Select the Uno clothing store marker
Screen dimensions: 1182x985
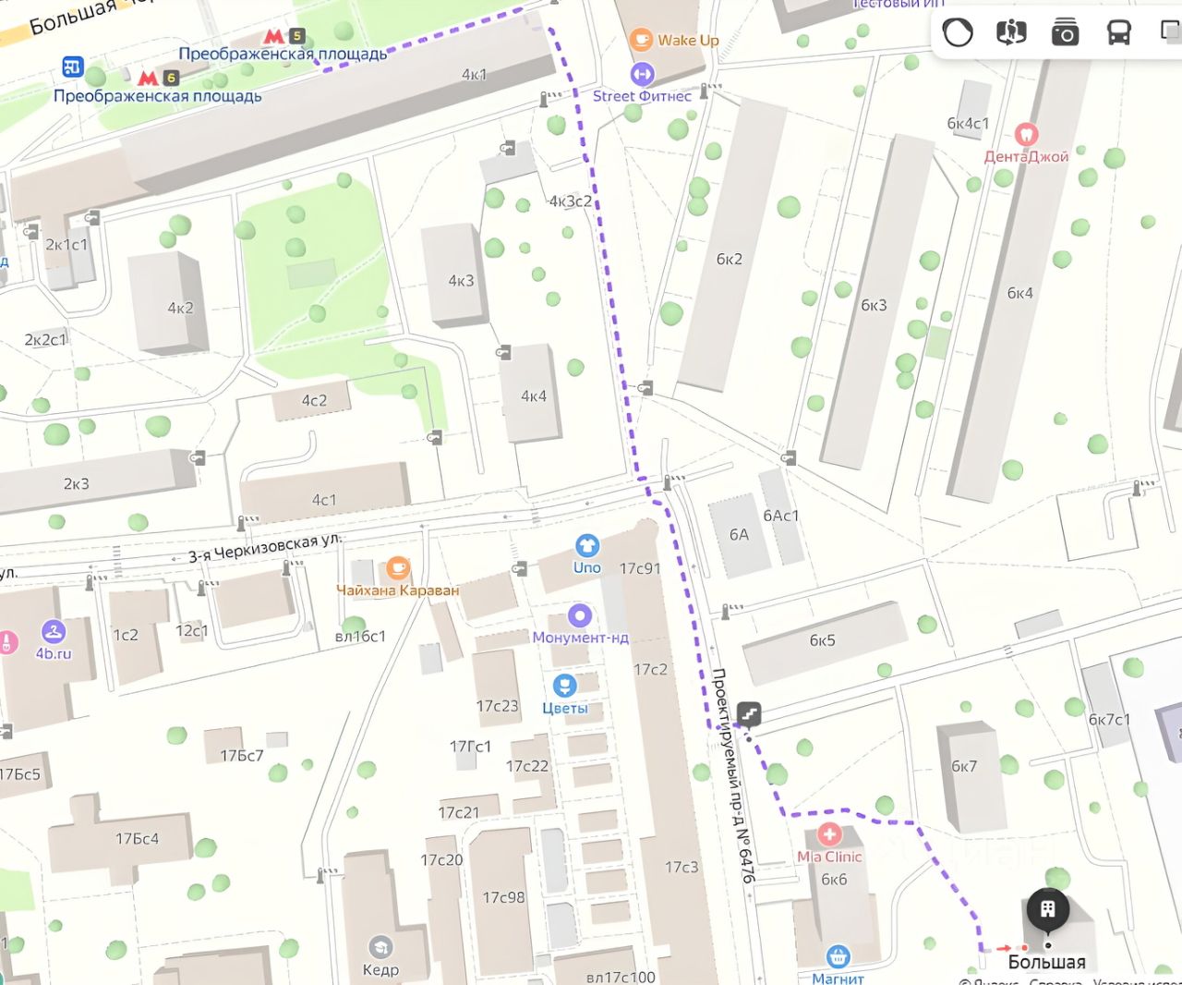[x=586, y=545]
